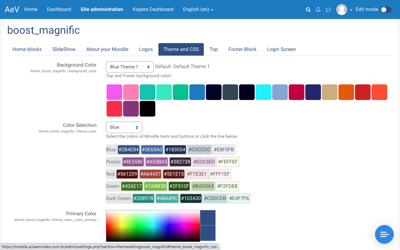Select the #7ABB3B green color chip
The height and width of the screenshot is (250, 400).
(155, 186)
